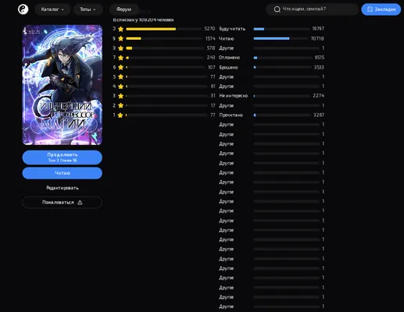This screenshot has width=404, height=312.
Task: Click the Редактировать link
Action: tap(63, 188)
